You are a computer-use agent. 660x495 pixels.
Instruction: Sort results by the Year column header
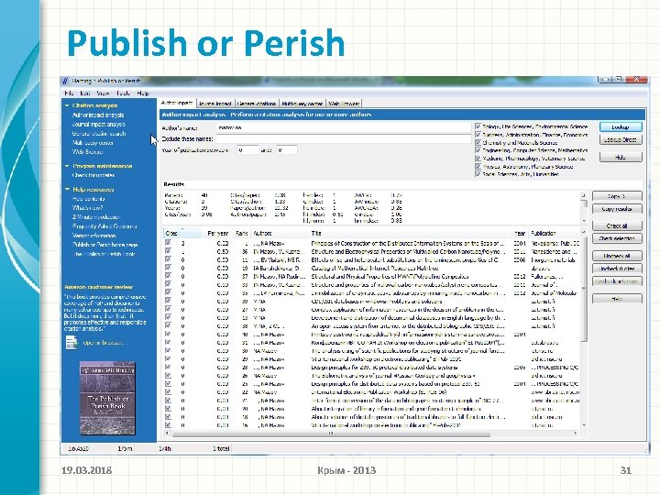point(520,233)
